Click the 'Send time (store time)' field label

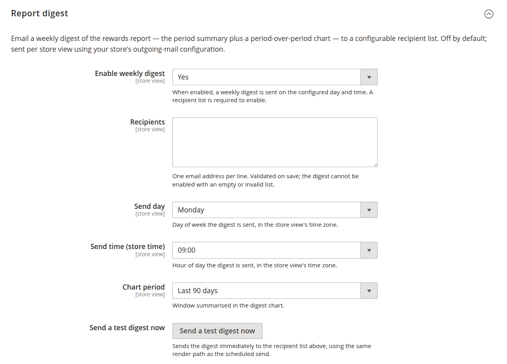tap(127, 247)
